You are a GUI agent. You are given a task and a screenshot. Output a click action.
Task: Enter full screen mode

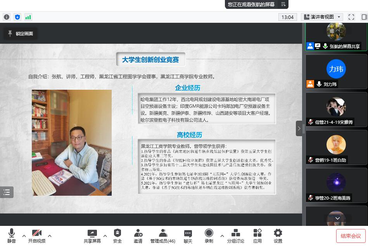pyautogui.click(x=351, y=17)
